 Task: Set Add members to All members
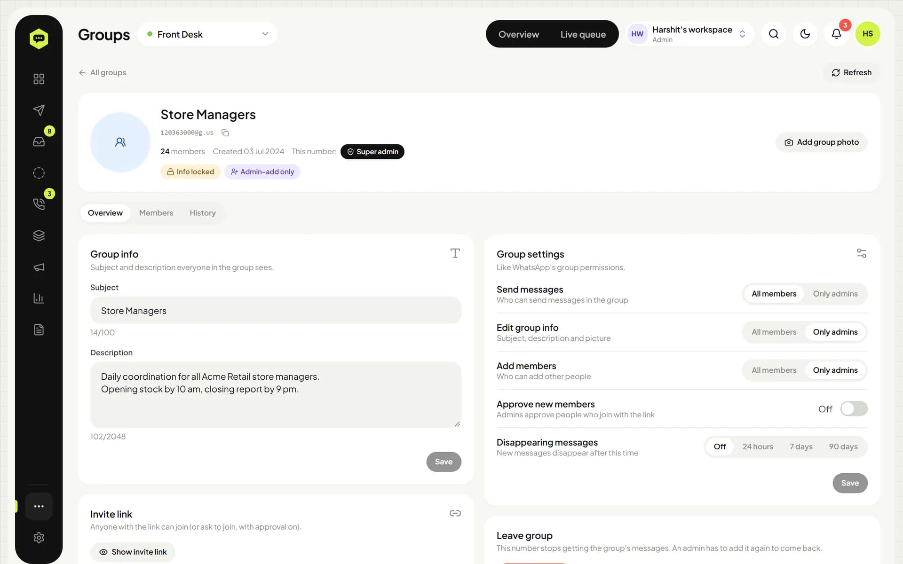click(x=774, y=370)
